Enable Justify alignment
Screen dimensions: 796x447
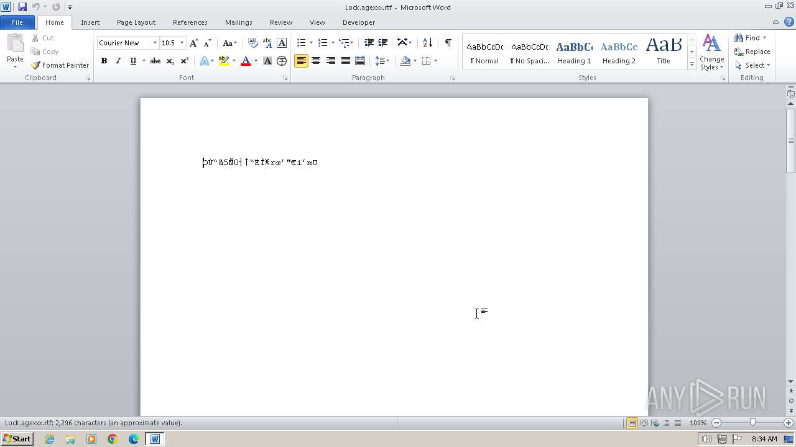click(345, 61)
